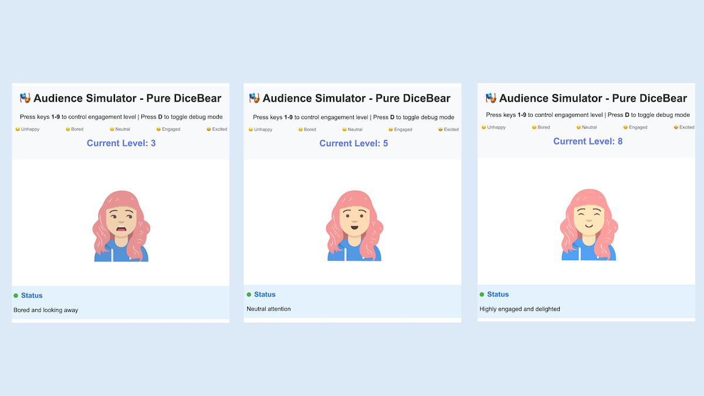Select the Unhappy emoji in the Level 3 panel
This screenshot has height=396, width=704.
click(x=18, y=130)
